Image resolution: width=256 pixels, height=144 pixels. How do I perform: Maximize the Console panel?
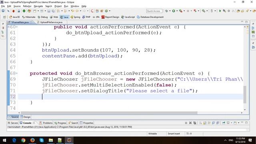click(x=246, y=123)
